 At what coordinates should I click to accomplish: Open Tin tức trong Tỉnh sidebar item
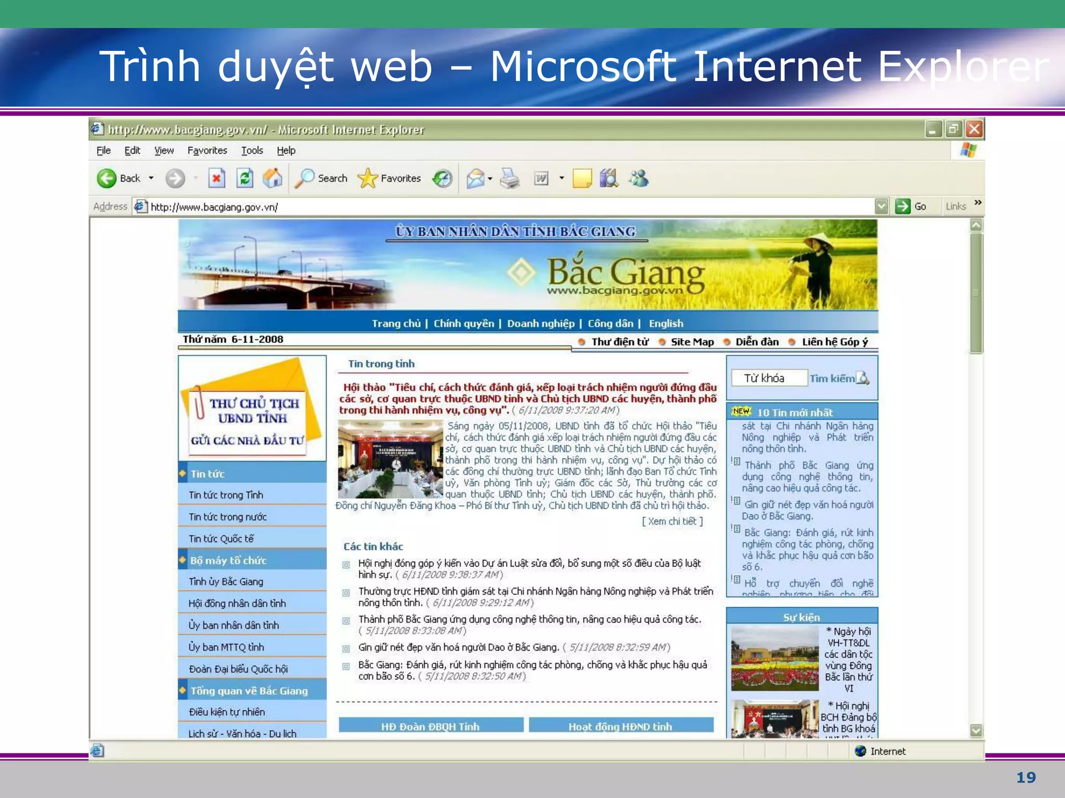coord(252,495)
